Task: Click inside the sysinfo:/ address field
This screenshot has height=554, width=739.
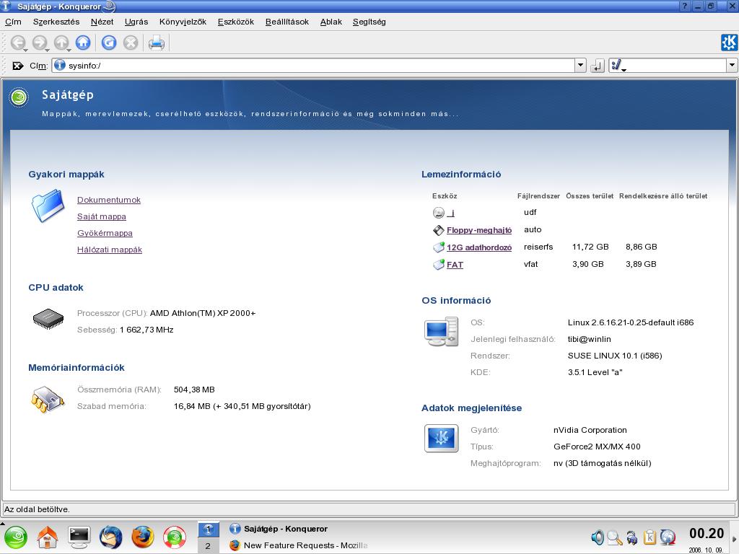Action: pyautogui.click(x=318, y=66)
